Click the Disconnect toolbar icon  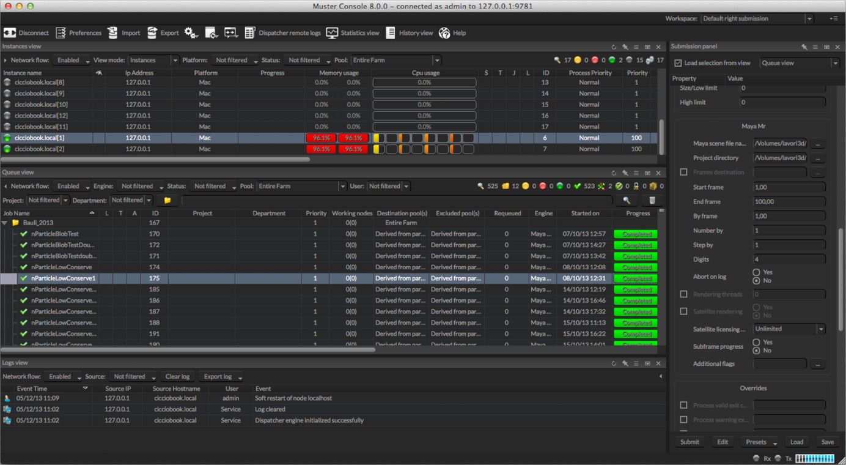click(10, 33)
